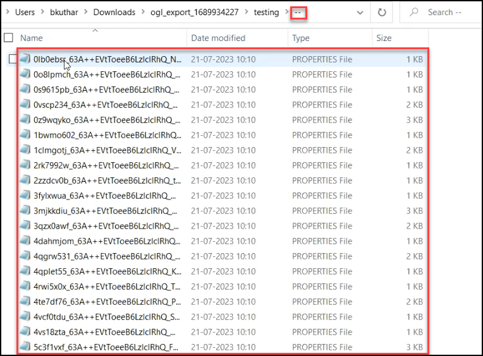Select file name 4qgrw531_63A++EVtToeeB6LzlclRhQ_...
The width and height of the screenshot is (483, 356).
(107, 256)
